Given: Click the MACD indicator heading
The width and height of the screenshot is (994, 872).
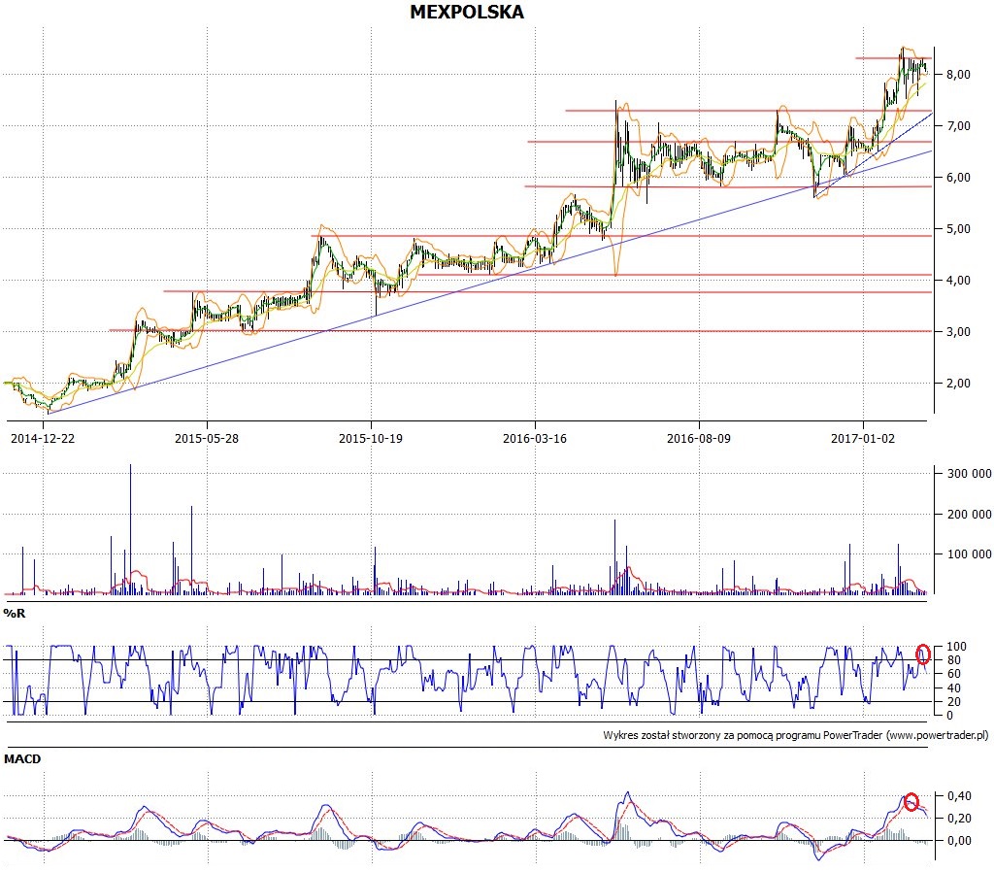Looking at the screenshot, I should [22, 759].
